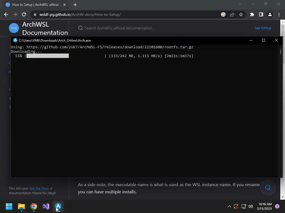Open Chrome extensions puzzle icon
Viewport: 285px width, 213px height.
click(x=252, y=14)
